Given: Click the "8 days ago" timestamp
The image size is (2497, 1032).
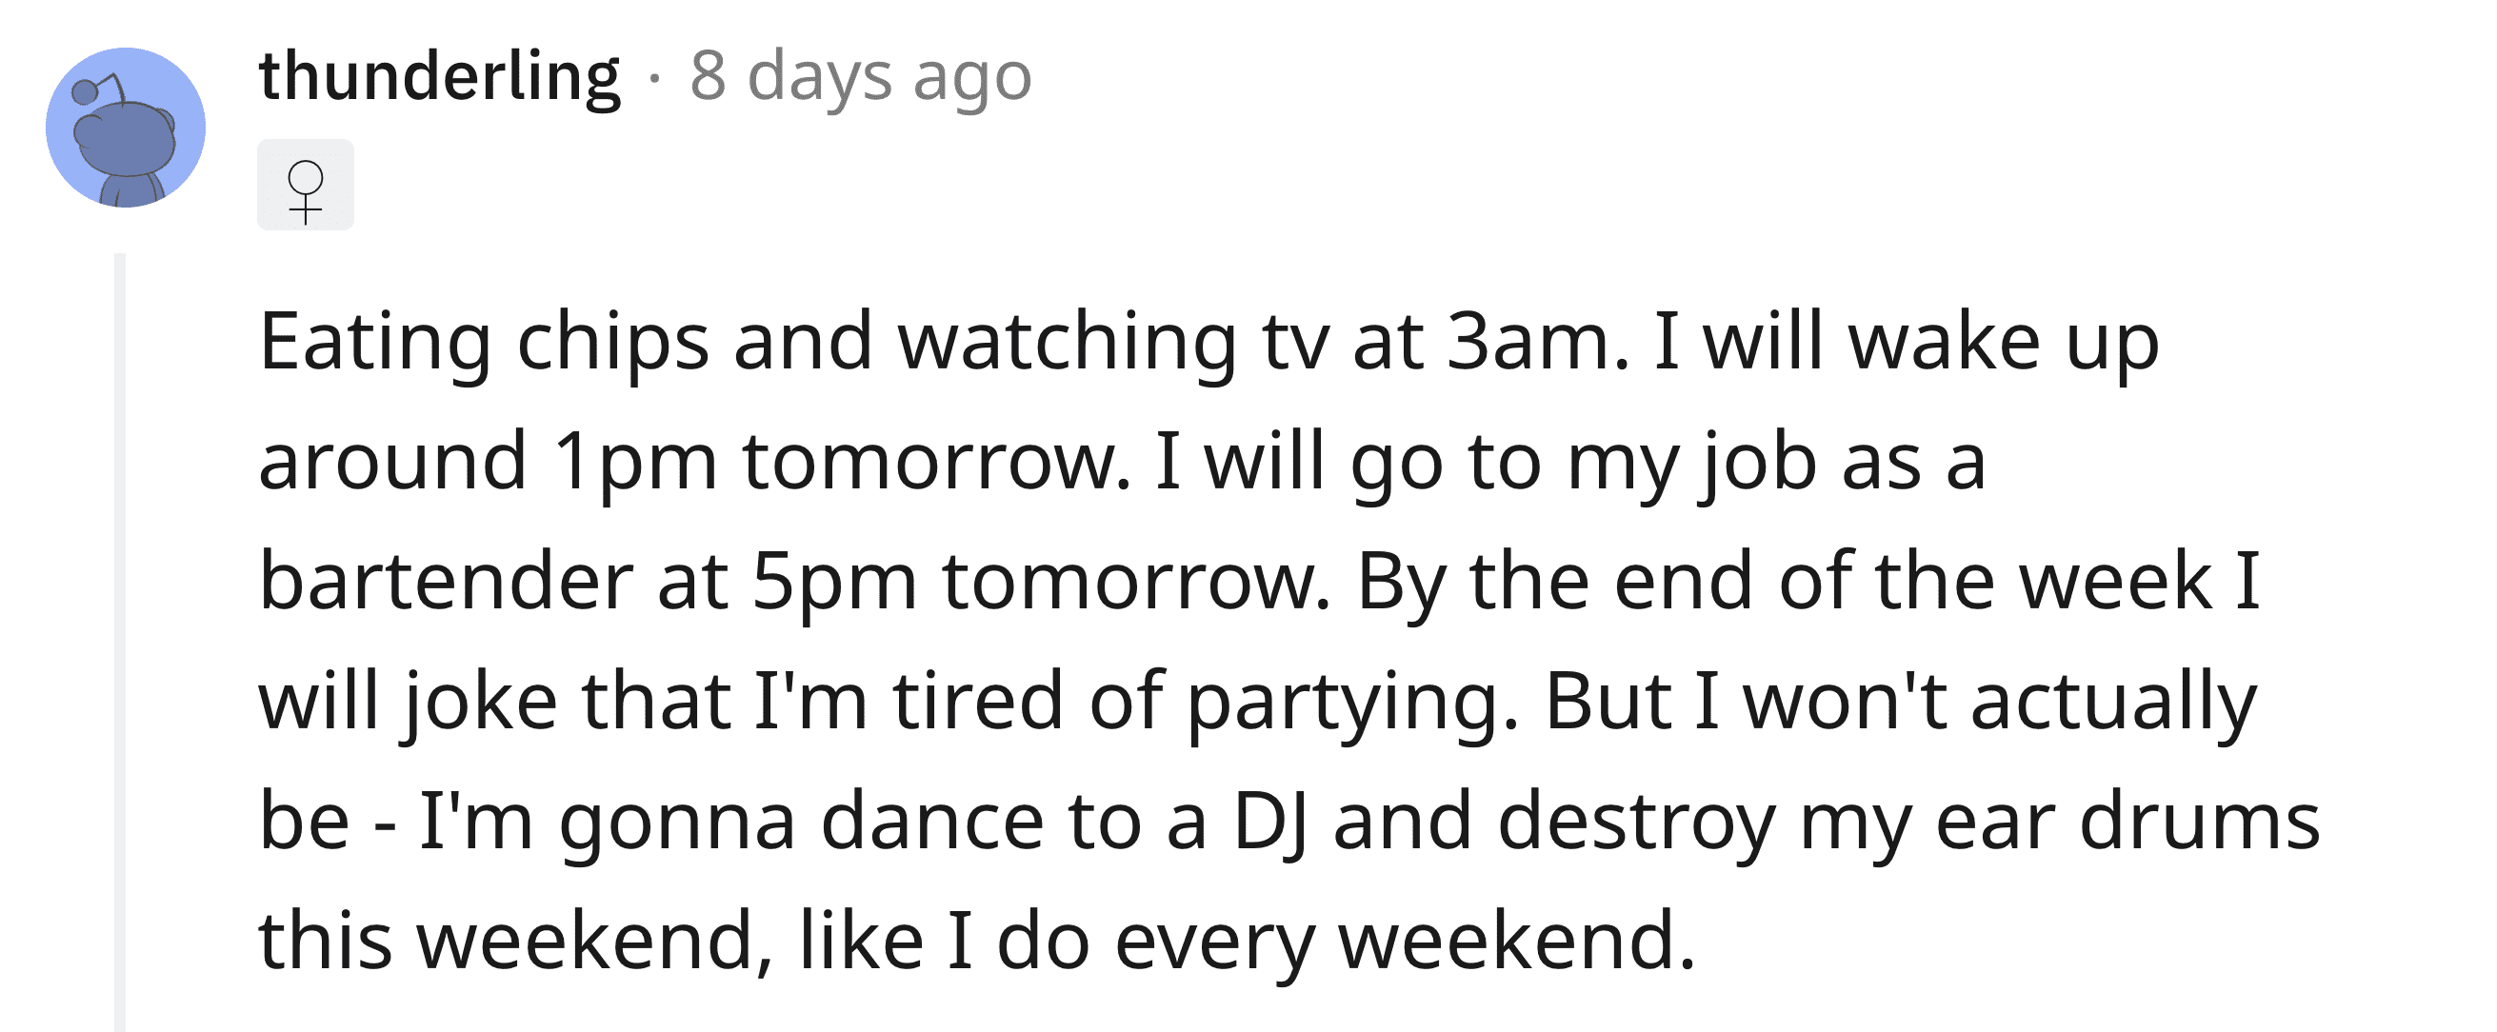Looking at the screenshot, I should pyautogui.click(x=861, y=76).
